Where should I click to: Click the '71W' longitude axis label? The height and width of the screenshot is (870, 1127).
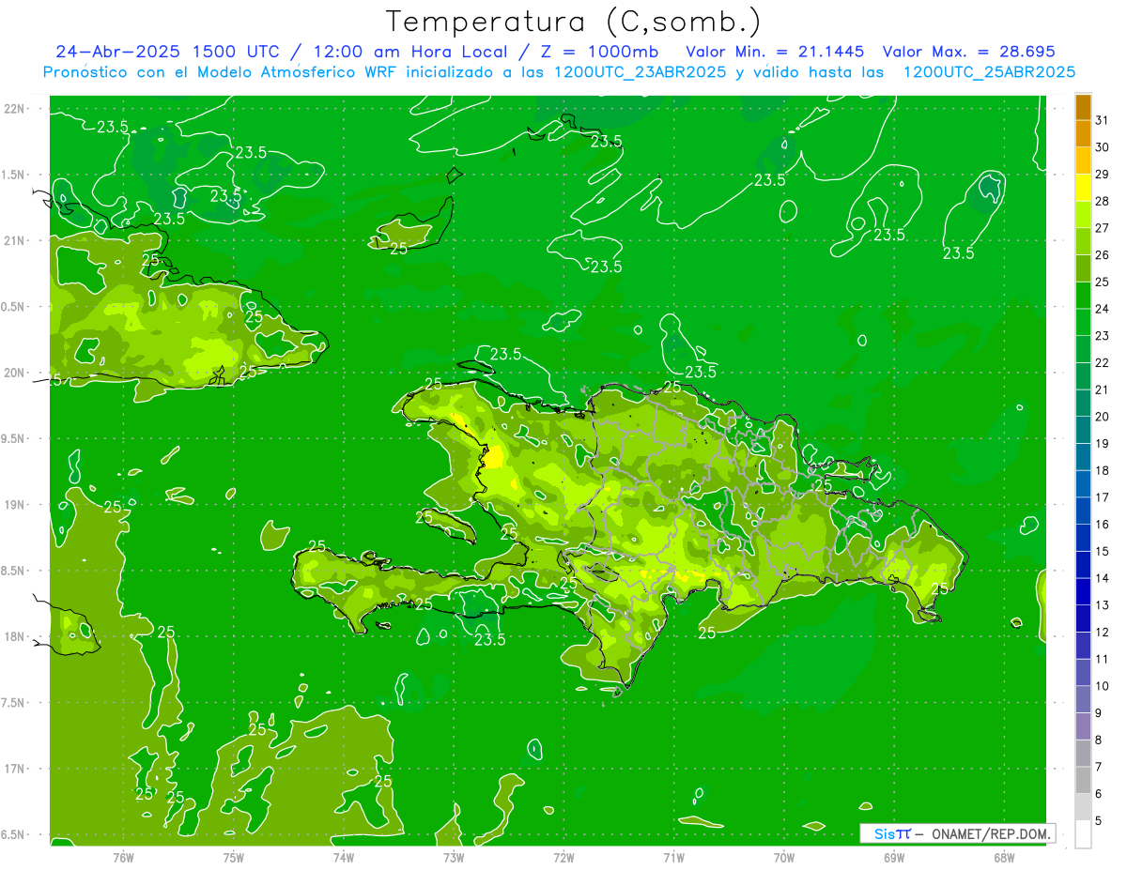point(673,857)
